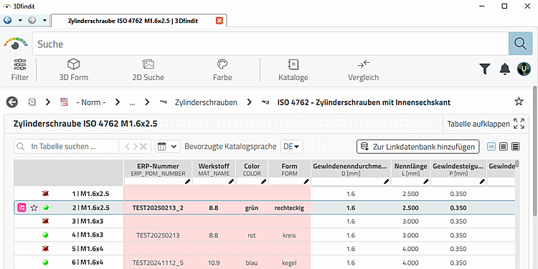Open the table columns dropdown

(168, 147)
